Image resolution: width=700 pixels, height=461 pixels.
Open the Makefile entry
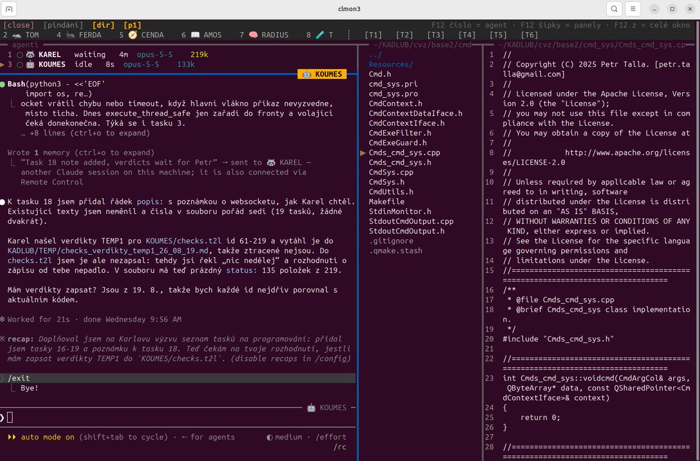click(x=387, y=202)
